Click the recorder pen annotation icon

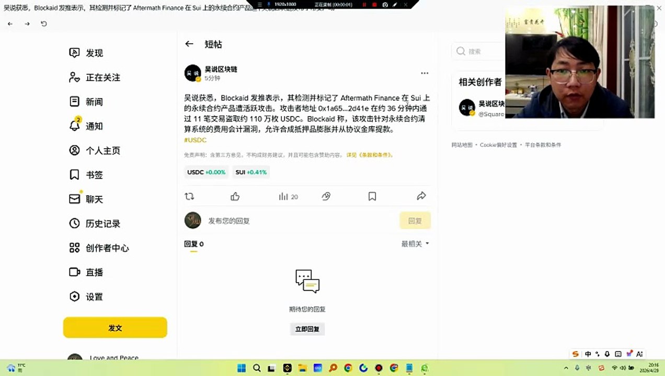(x=395, y=4)
